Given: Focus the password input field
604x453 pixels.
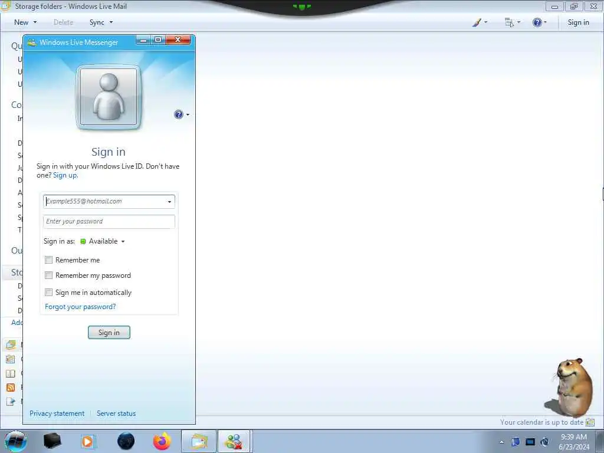Looking at the screenshot, I should pyautogui.click(x=109, y=222).
